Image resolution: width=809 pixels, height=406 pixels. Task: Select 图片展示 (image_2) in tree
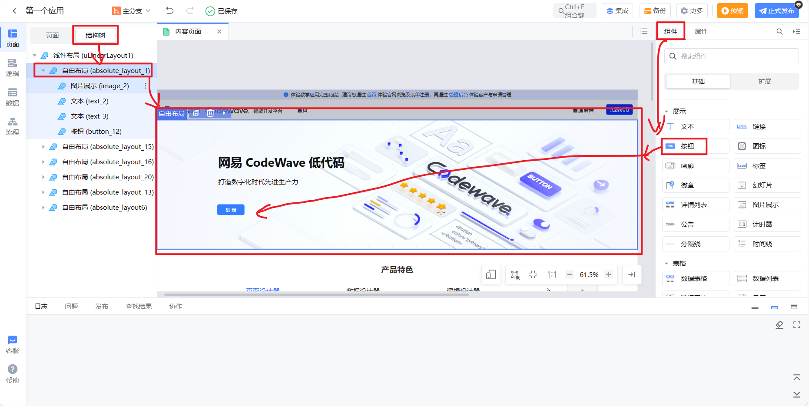pyautogui.click(x=91, y=86)
